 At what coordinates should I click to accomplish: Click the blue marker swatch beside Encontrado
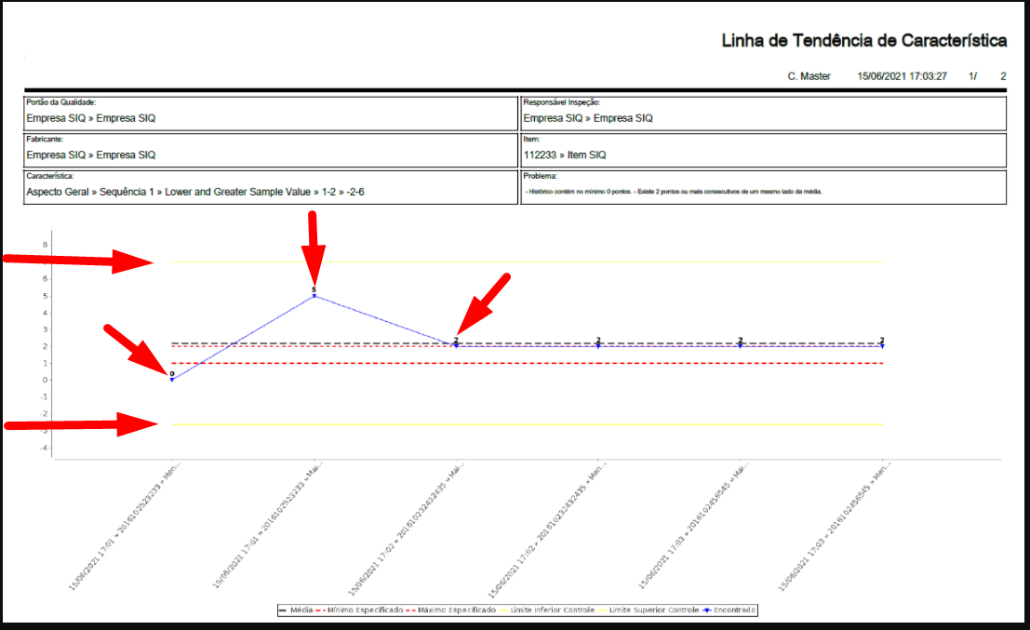pos(707,610)
